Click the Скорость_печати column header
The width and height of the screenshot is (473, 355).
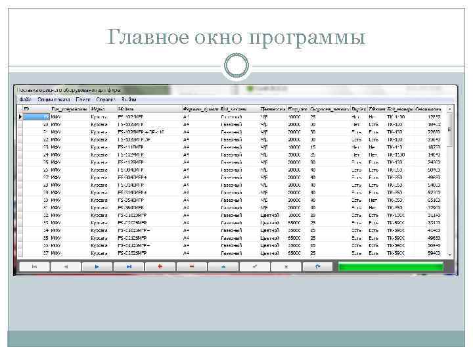[329, 108]
